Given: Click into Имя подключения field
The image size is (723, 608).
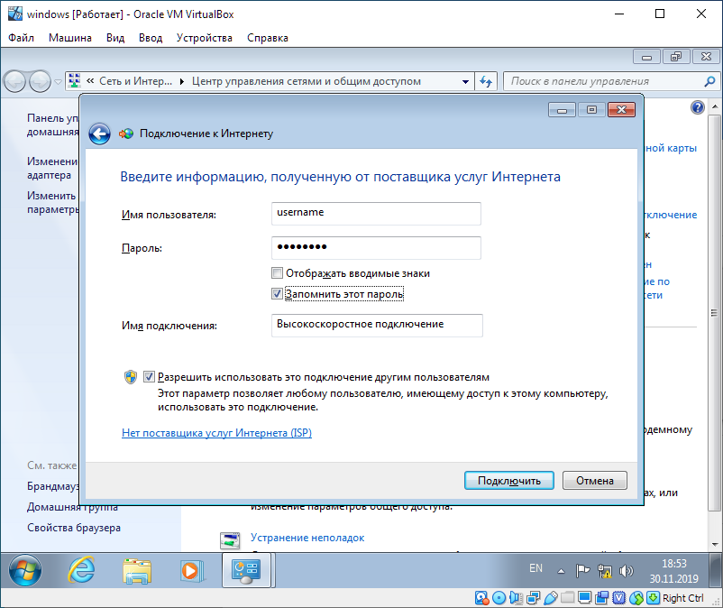Looking at the screenshot, I should coord(377,326).
